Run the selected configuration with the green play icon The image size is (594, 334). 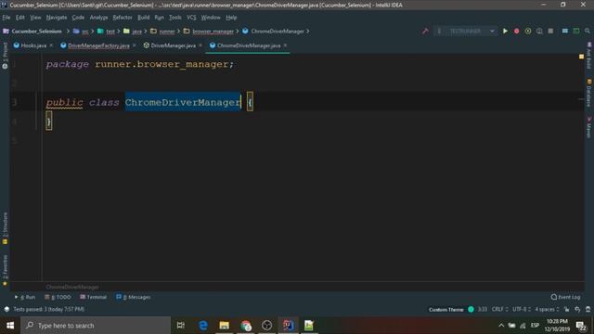(x=505, y=31)
